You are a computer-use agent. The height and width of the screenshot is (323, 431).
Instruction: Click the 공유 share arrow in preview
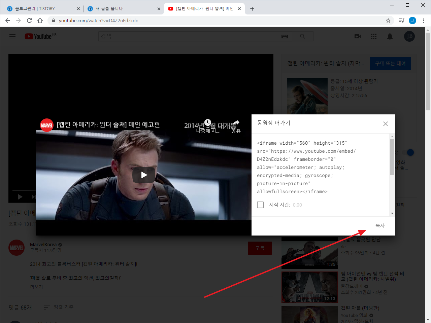tap(236, 122)
